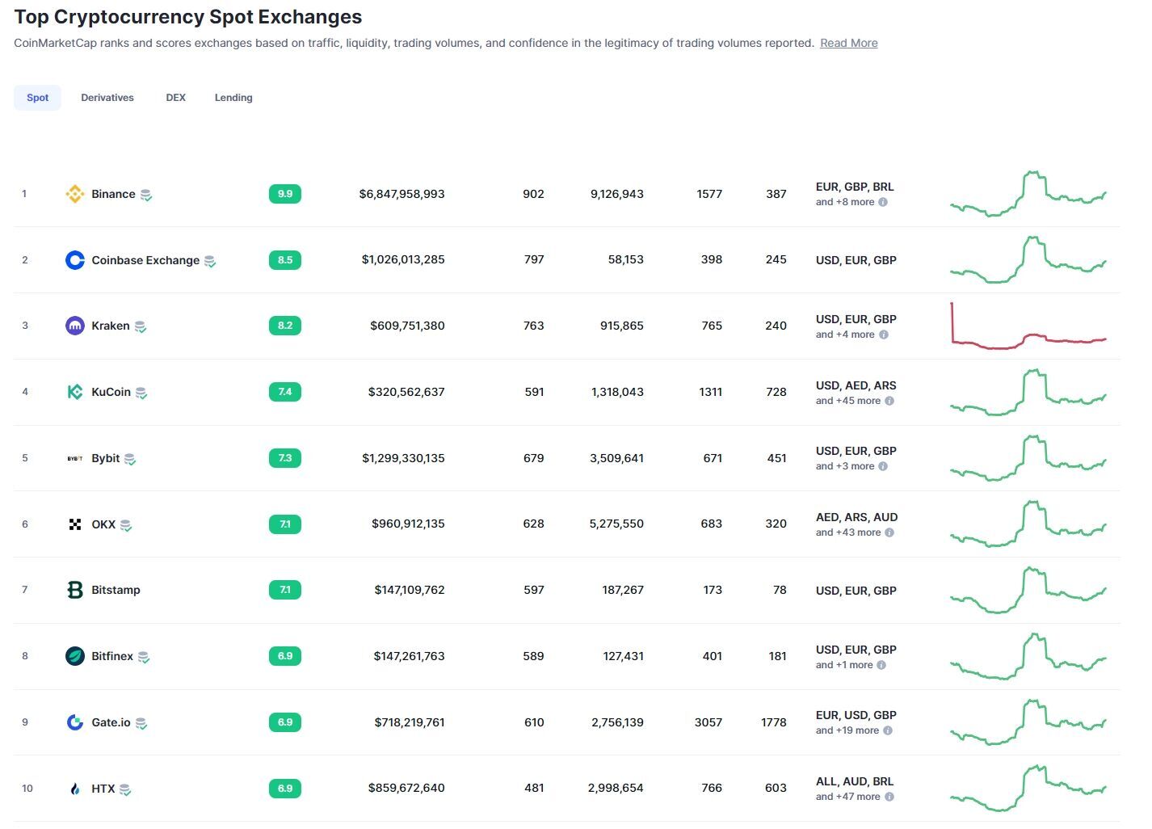This screenshot has height=829, width=1152.
Task: Open the Read More link
Action: click(x=848, y=43)
